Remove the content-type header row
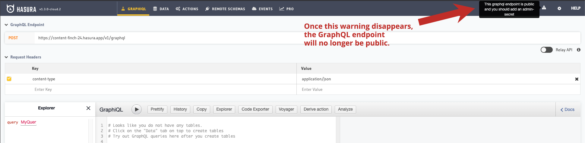Image resolution: width=585 pixels, height=143 pixels. coord(577,79)
